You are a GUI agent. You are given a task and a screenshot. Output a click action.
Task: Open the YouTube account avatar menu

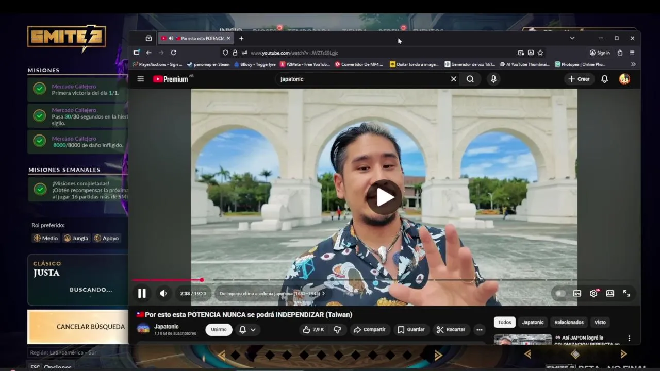(x=624, y=79)
